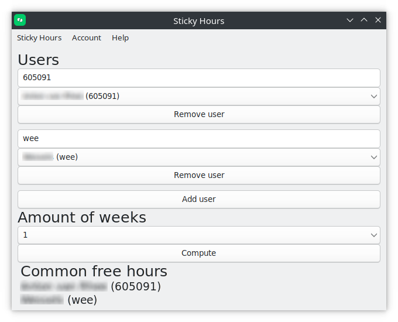Click the green Sticky Hours app icon

20,20
